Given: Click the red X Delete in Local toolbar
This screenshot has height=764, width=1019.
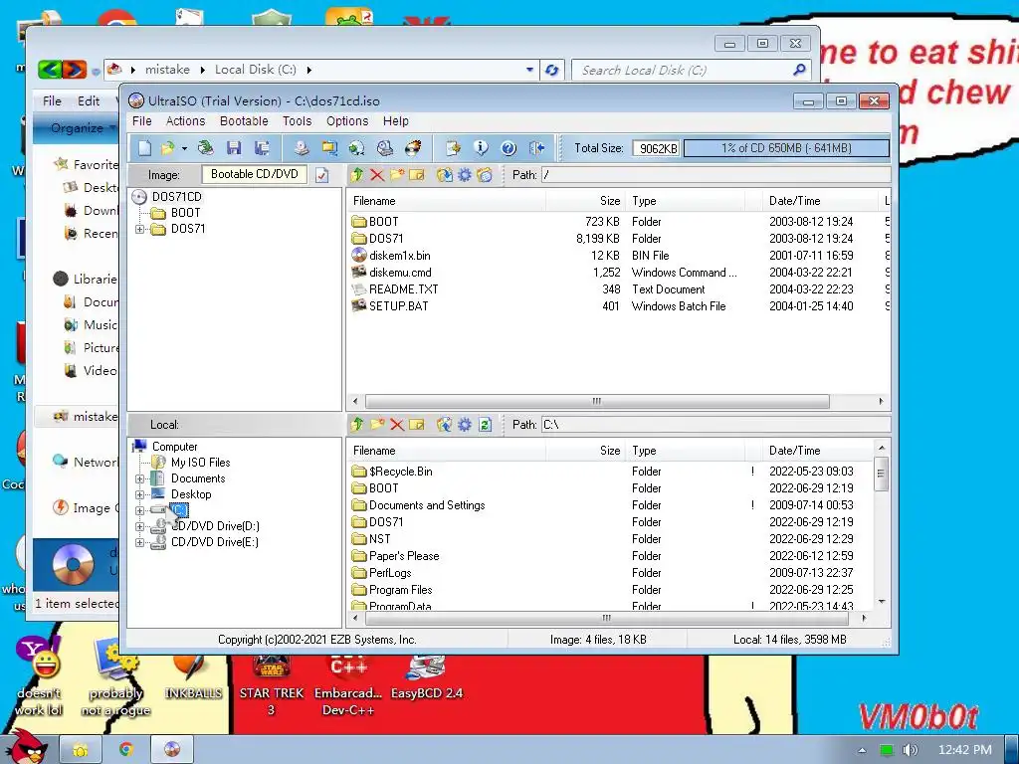Looking at the screenshot, I should point(396,424).
